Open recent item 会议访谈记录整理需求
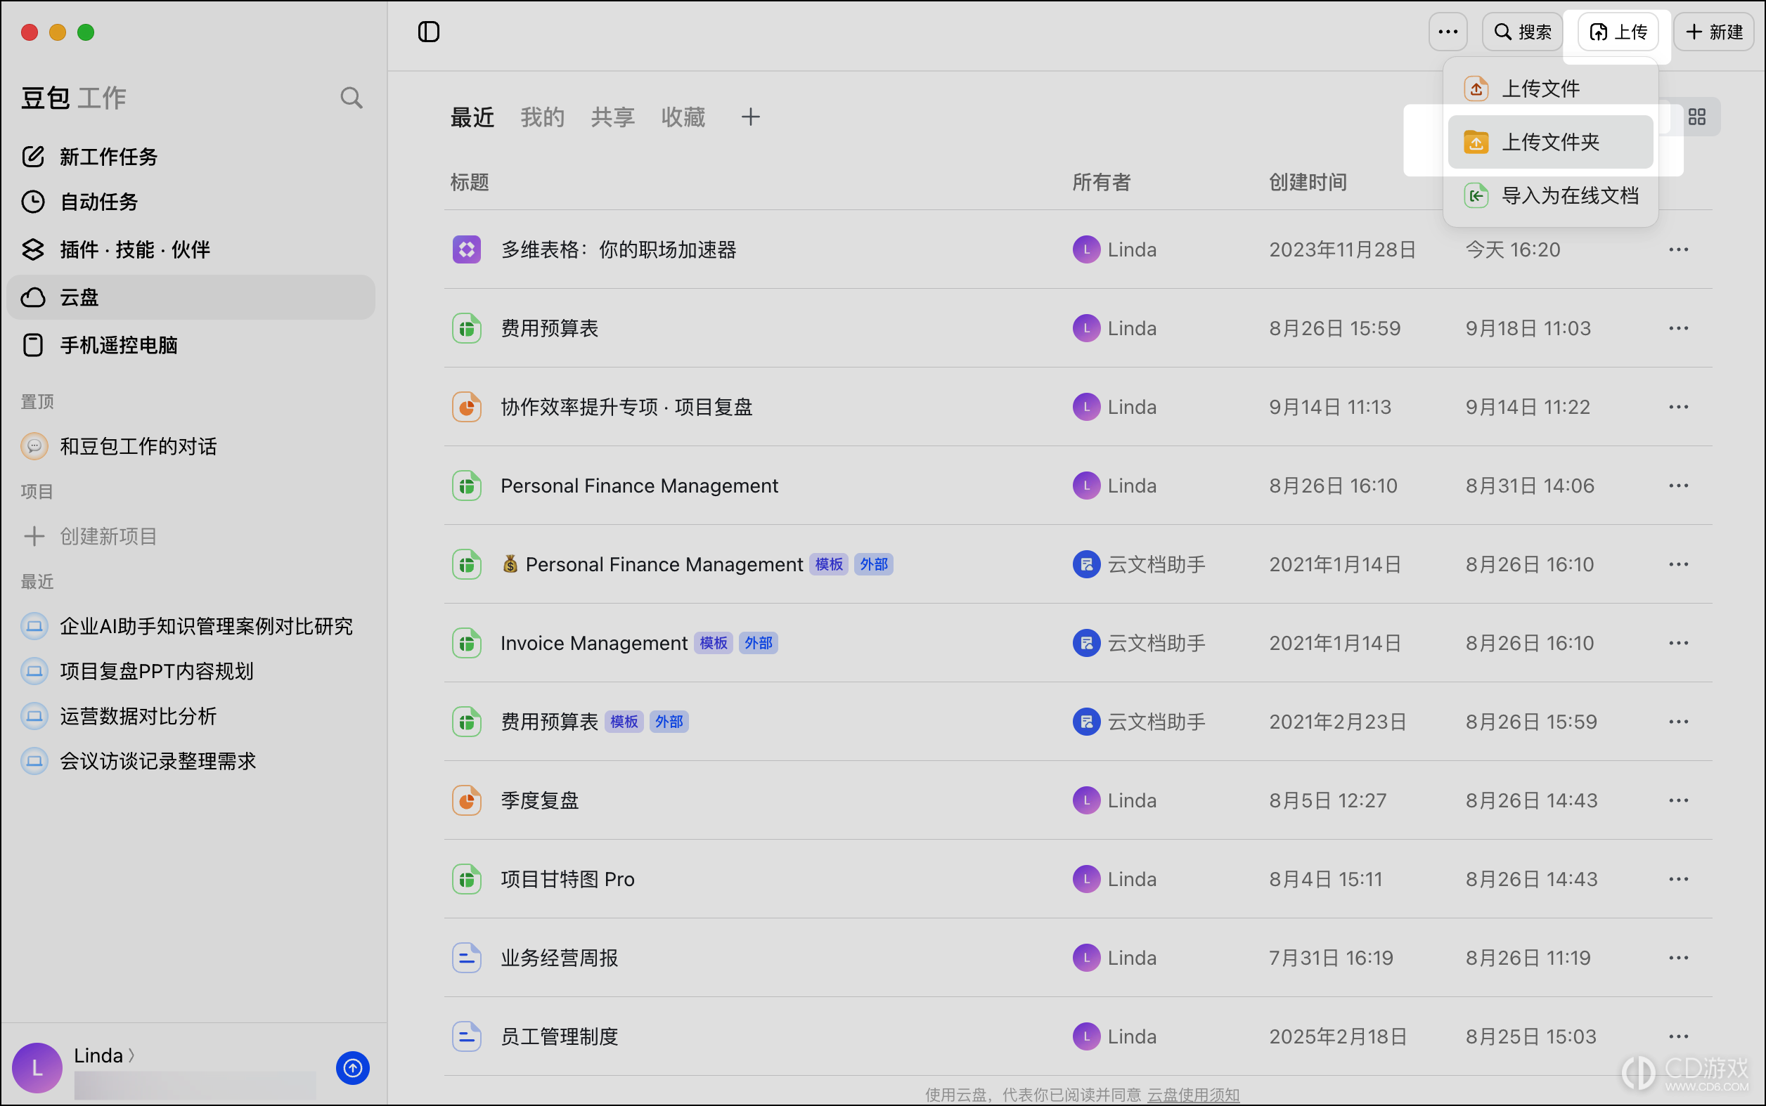The height and width of the screenshot is (1106, 1766). (x=191, y=761)
